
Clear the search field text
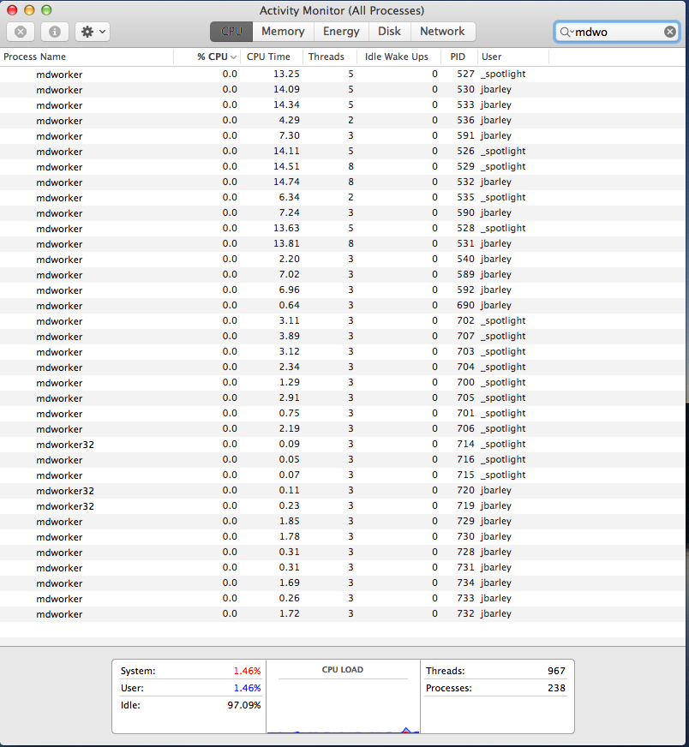[x=670, y=32]
